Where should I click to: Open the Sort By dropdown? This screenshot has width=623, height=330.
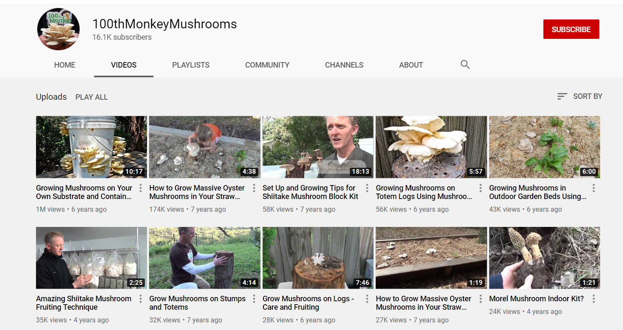(579, 96)
